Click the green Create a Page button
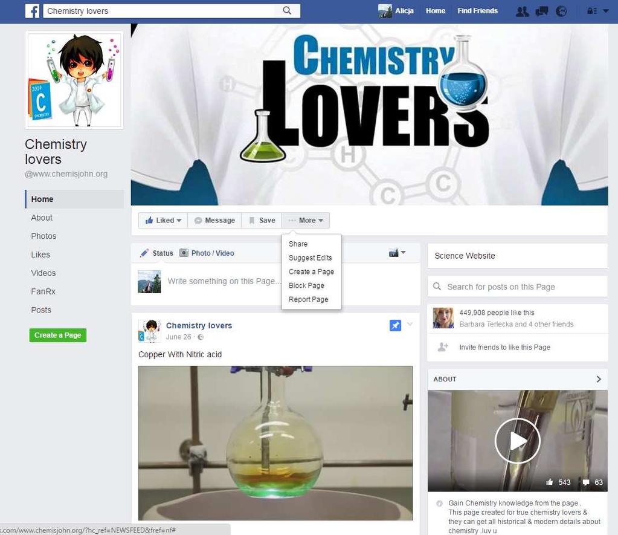This screenshot has height=535, width=618. pos(58,336)
